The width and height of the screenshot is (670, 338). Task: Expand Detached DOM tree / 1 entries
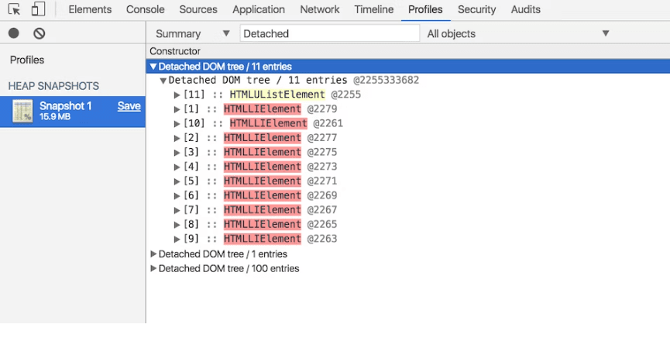(153, 254)
